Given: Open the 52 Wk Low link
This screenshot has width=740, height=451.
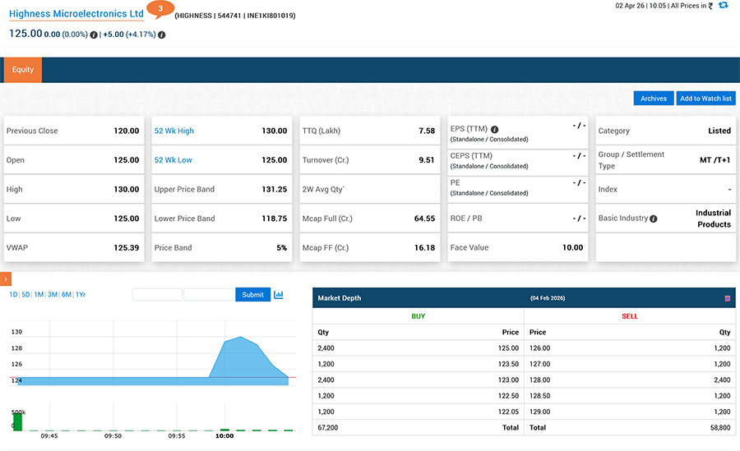Looking at the screenshot, I should (173, 160).
